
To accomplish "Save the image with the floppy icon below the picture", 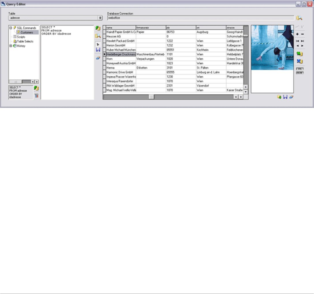I will [x=285, y=97].
